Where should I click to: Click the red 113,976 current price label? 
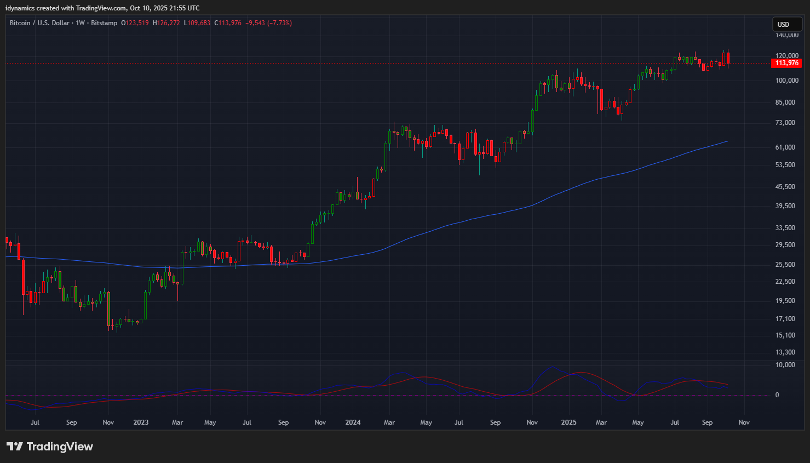click(786, 63)
